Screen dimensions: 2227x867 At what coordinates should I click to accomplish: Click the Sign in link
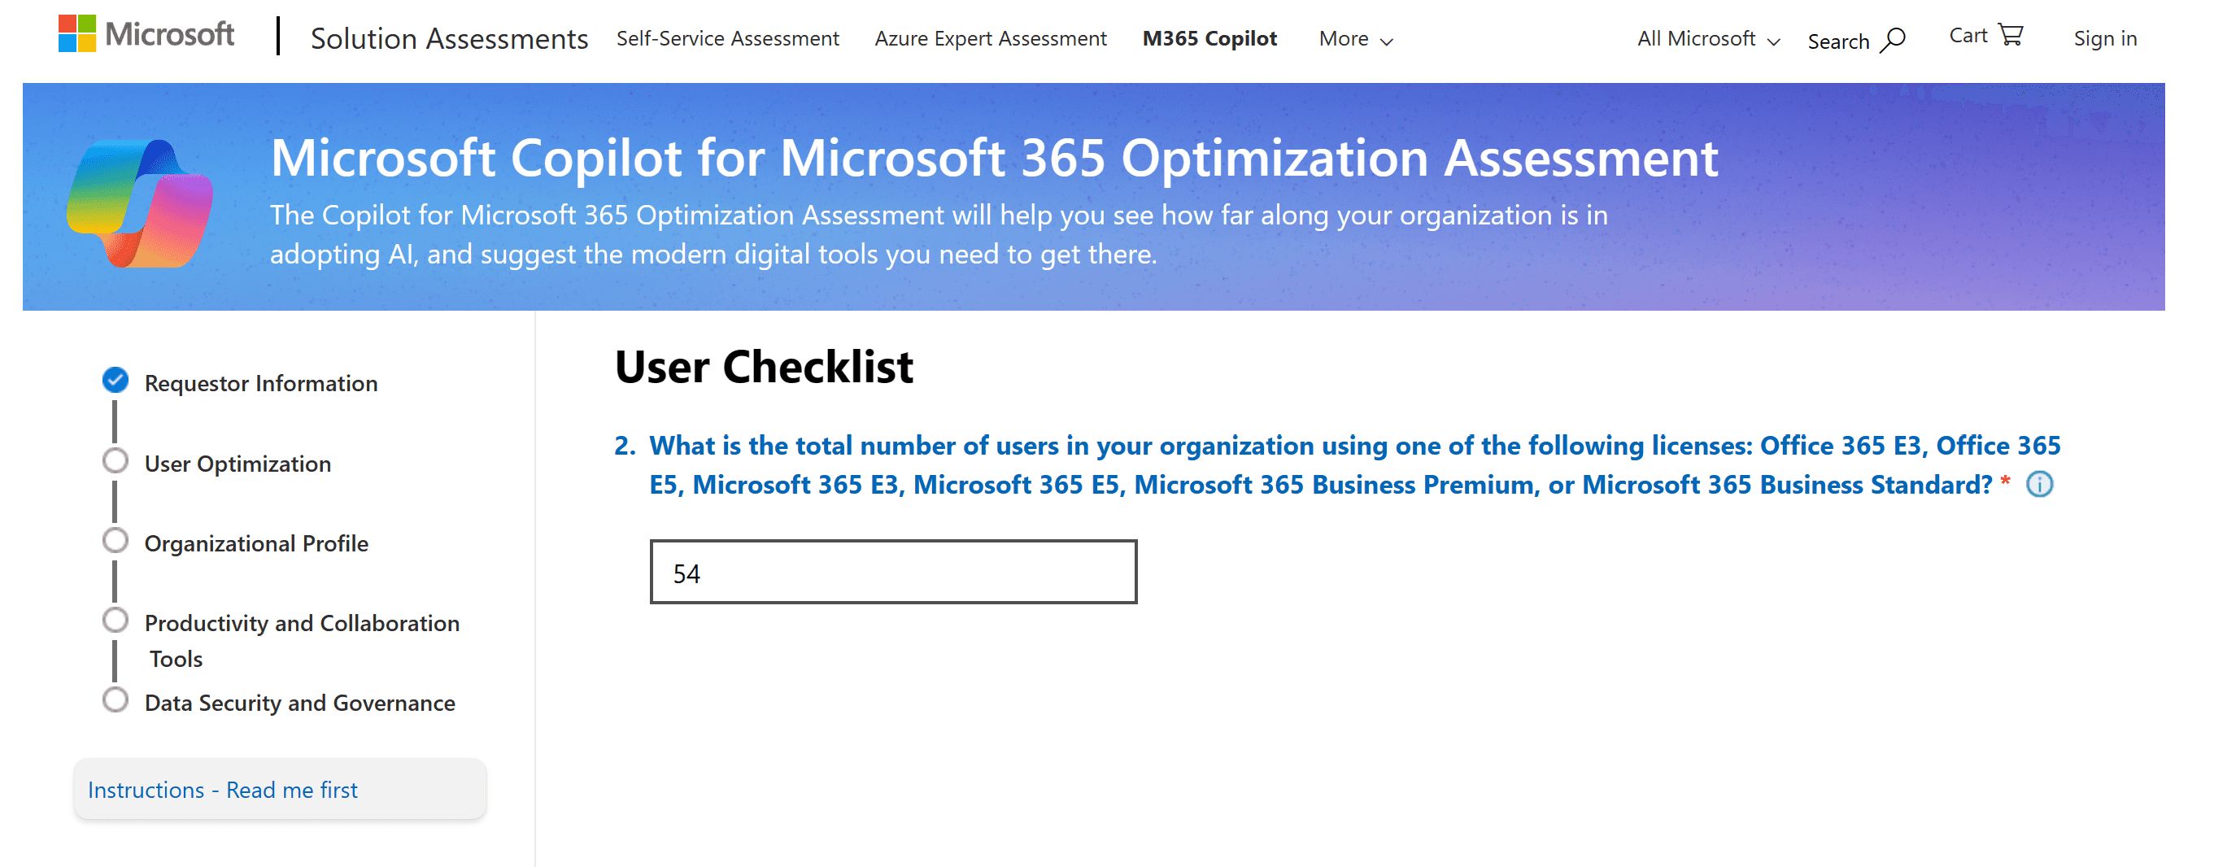pyautogui.click(x=2104, y=39)
